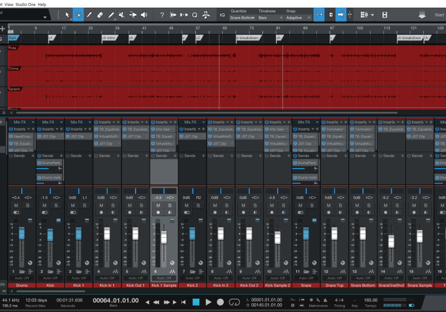Open Mix FX dropdown on Snare channel

(317, 122)
